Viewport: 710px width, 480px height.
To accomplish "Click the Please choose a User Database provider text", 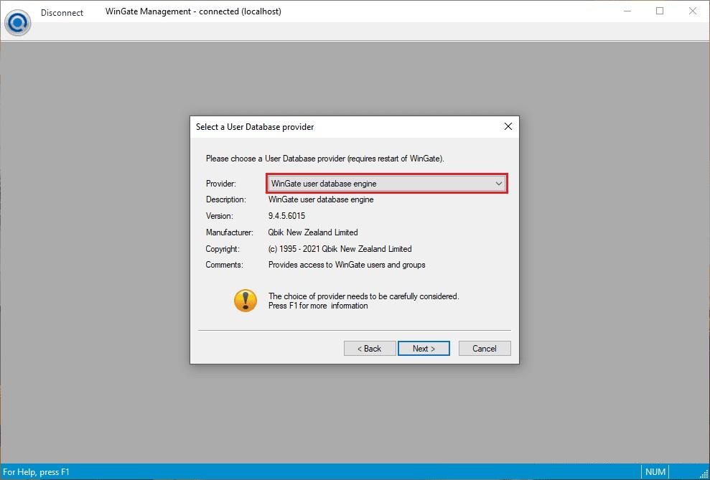I will tap(324, 159).
